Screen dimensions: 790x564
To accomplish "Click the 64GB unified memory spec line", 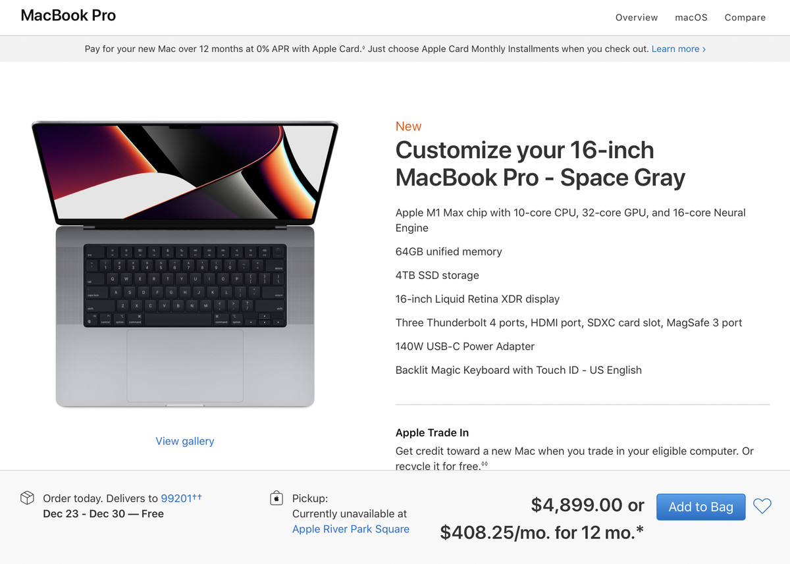I will [x=448, y=251].
